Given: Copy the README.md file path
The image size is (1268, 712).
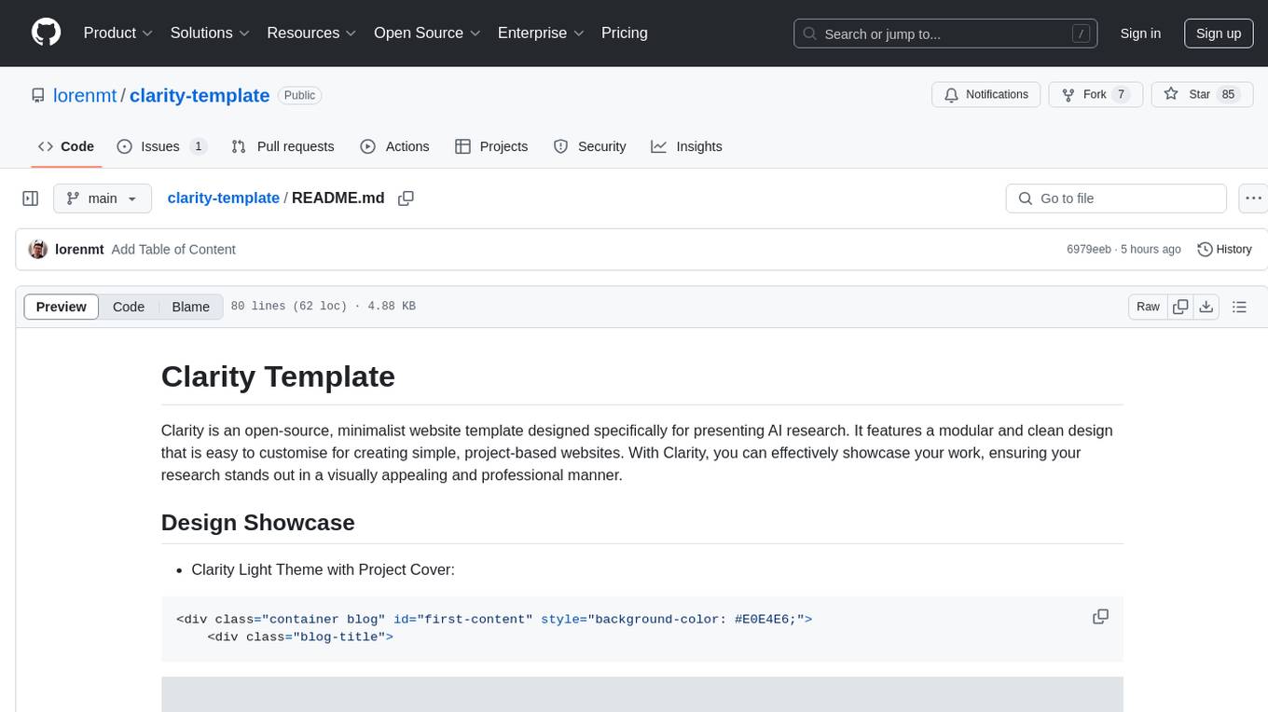Looking at the screenshot, I should (x=406, y=198).
